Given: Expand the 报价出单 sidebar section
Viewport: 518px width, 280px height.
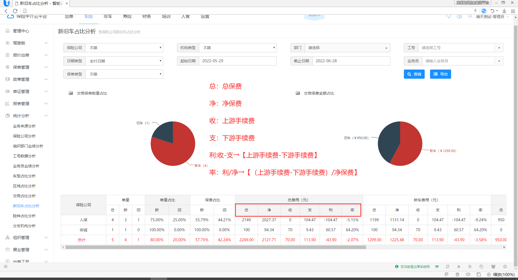Looking at the screenshot, I should (x=27, y=55).
